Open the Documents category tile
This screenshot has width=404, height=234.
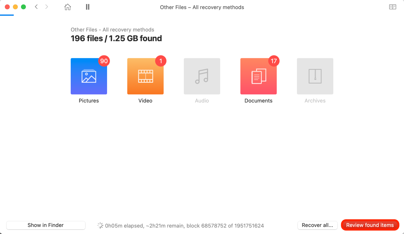click(x=258, y=76)
